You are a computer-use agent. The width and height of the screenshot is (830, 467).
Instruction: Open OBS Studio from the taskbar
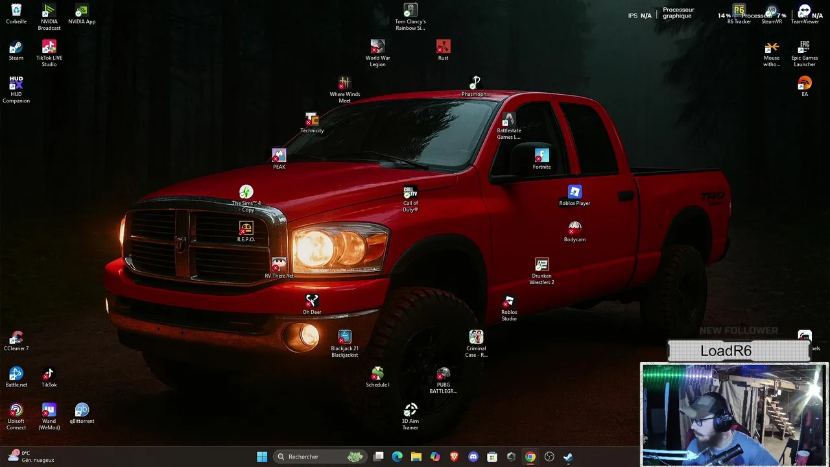(549, 457)
